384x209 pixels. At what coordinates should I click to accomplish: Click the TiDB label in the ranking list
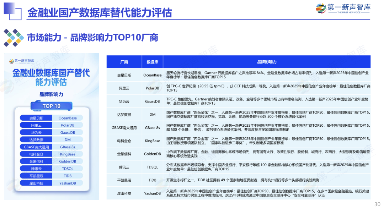(67, 175)
